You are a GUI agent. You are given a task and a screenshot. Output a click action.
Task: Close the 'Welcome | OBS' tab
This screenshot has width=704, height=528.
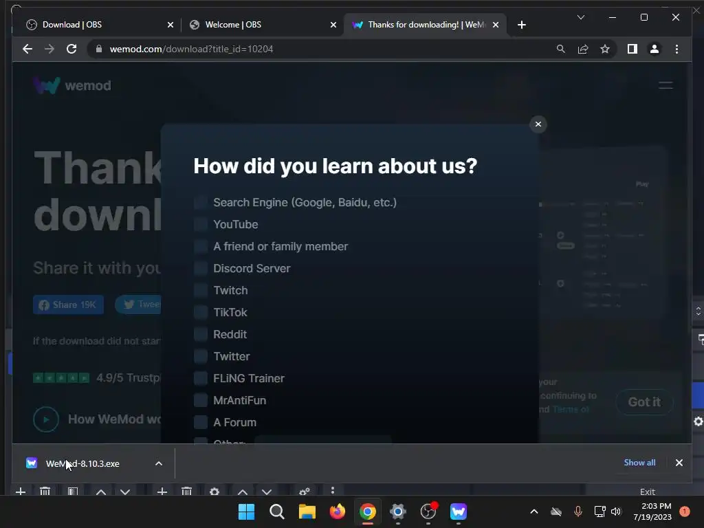click(333, 25)
